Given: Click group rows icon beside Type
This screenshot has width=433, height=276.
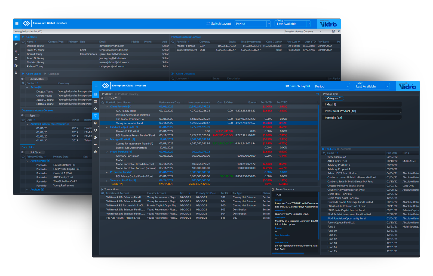Looking at the screenshot, I should pos(102,98).
